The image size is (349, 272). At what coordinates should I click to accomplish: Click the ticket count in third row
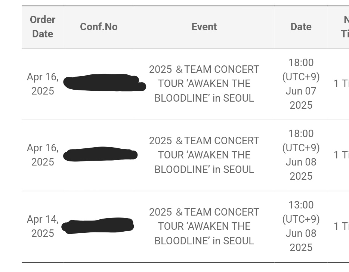point(341,226)
